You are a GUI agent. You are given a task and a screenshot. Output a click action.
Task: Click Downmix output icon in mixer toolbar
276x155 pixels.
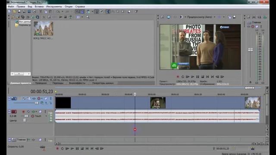(254, 17)
